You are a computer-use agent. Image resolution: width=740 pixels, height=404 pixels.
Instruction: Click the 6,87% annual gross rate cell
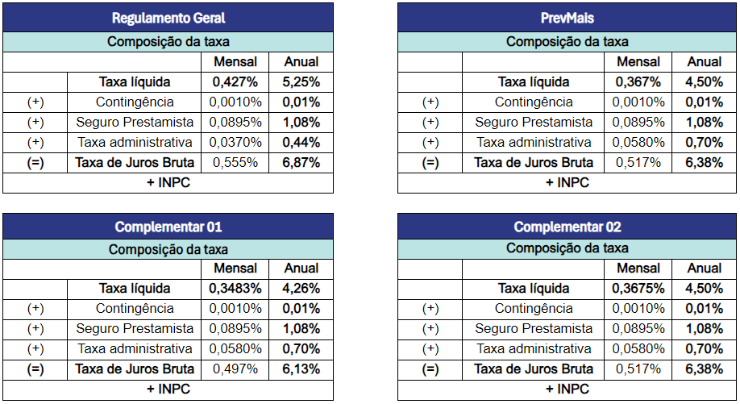click(x=301, y=162)
